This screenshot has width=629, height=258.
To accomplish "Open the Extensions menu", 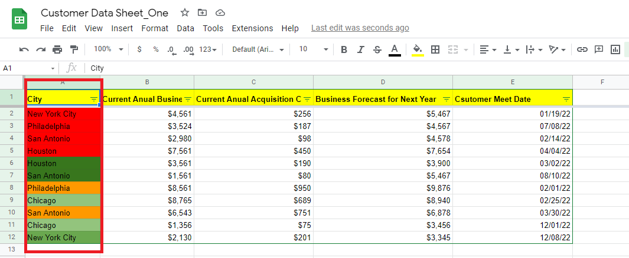I will tap(252, 28).
